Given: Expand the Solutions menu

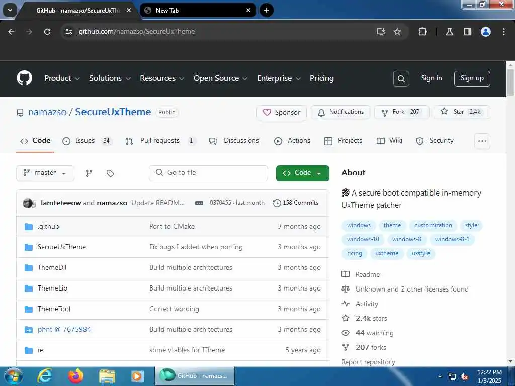Looking at the screenshot, I should click(110, 78).
